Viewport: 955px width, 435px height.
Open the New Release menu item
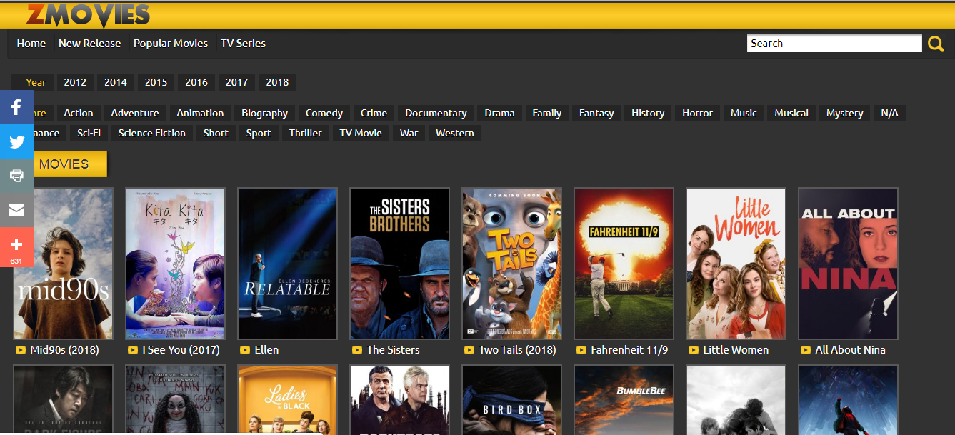(x=90, y=44)
